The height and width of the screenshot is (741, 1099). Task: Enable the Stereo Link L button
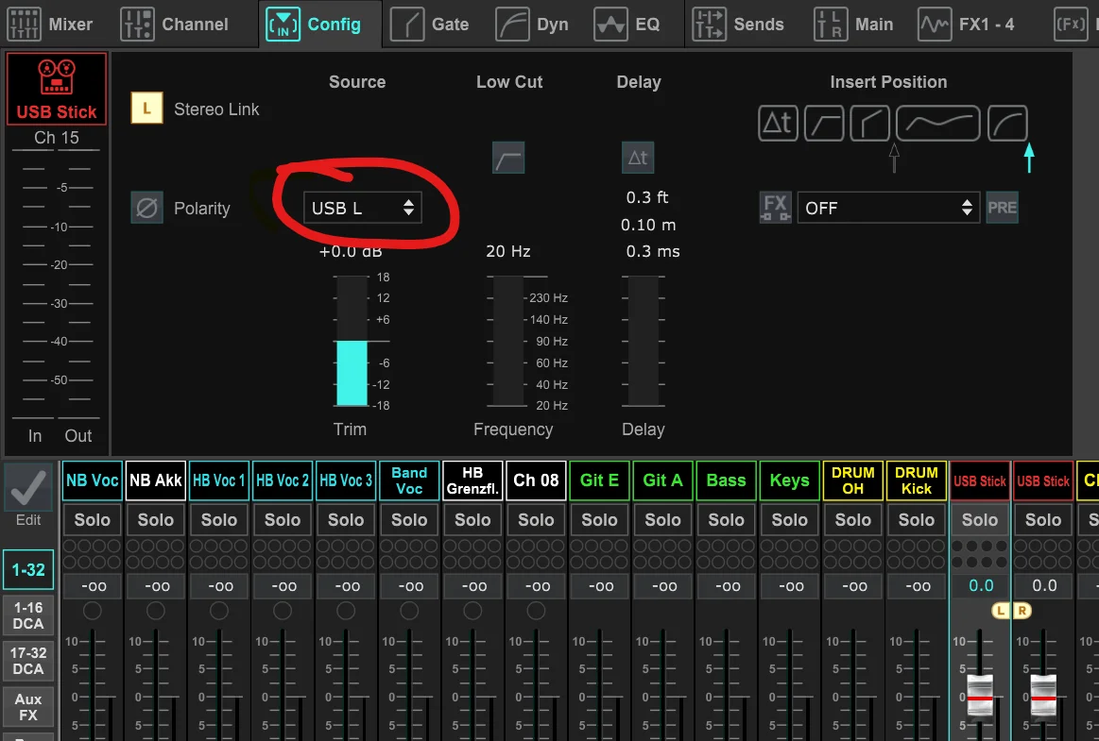click(x=146, y=109)
